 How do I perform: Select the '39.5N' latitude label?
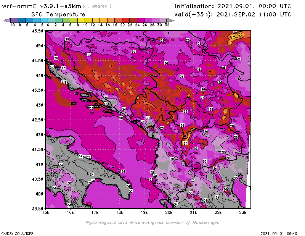(x=38, y=209)
